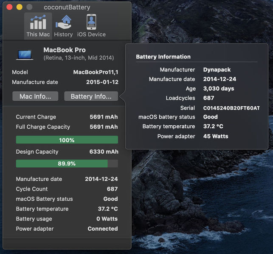Open the History toolbar icon

click(x=63, y=22)
